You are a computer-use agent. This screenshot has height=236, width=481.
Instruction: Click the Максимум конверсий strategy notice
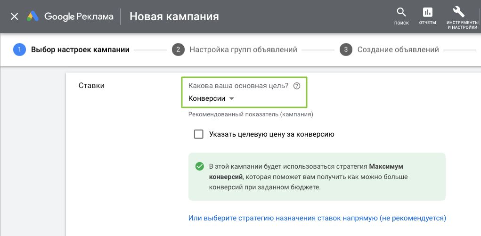pos(317,177)
